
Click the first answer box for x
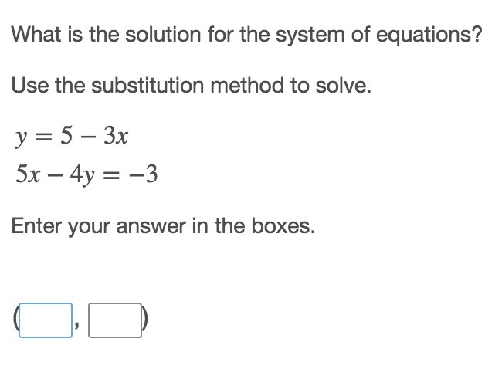click(x=46, y=320)
